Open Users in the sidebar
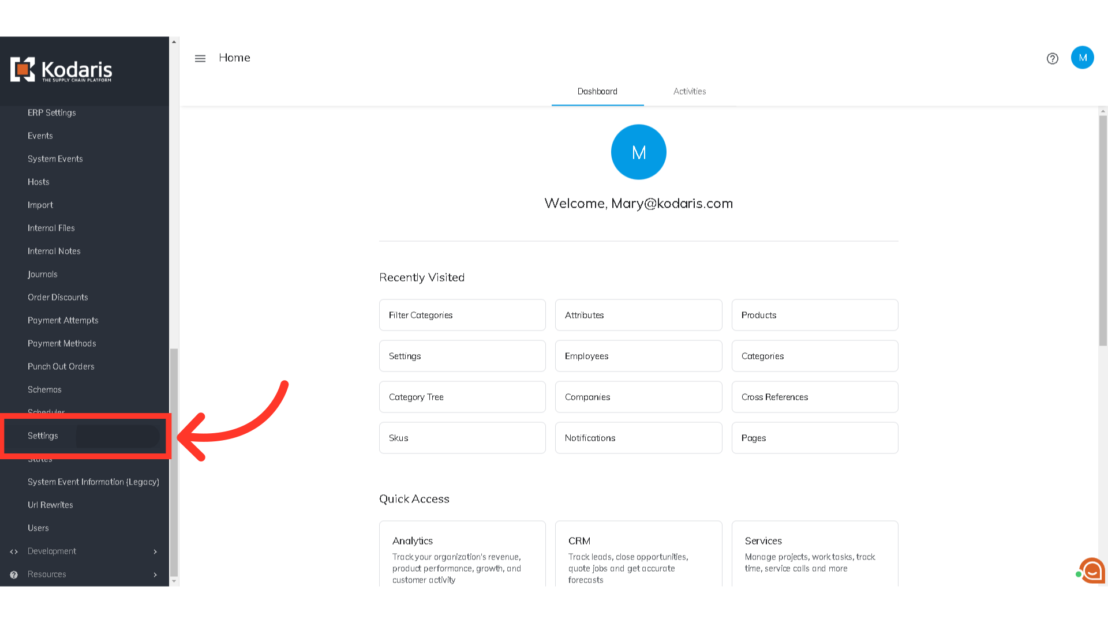 click(x=38, y=528)
